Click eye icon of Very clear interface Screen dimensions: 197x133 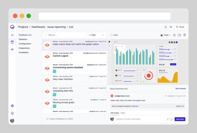click(x=47, y=80)
